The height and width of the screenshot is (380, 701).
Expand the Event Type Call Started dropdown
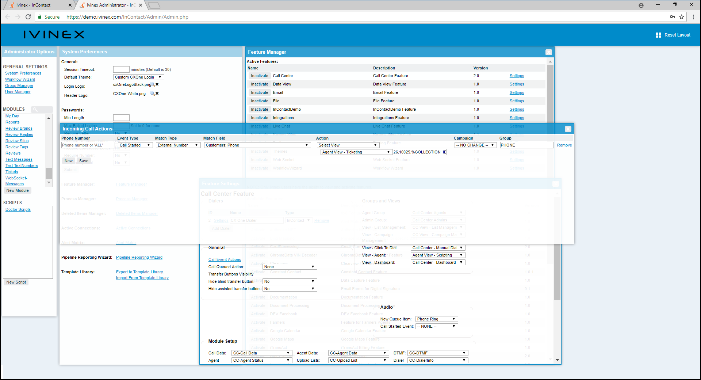(x=135, y=145)
